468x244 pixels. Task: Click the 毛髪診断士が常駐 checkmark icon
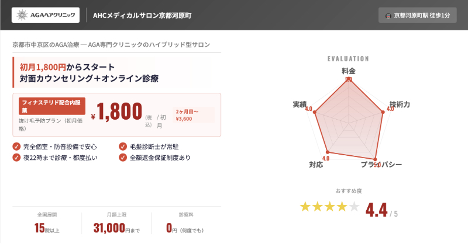123,147
